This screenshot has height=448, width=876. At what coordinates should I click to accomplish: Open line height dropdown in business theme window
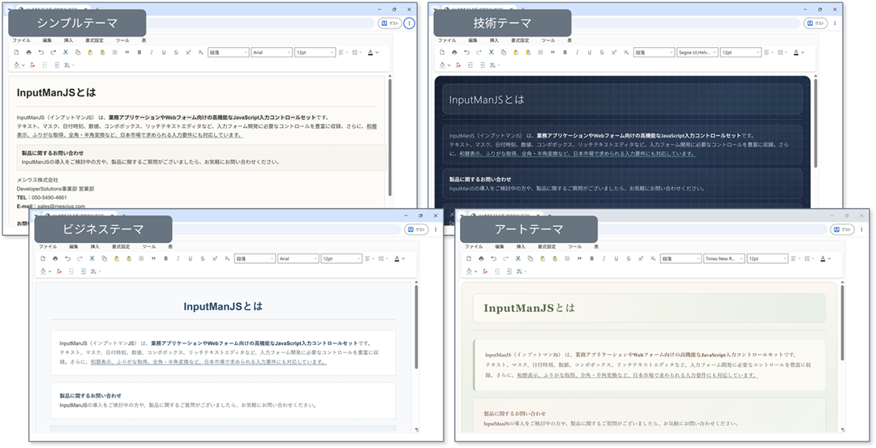(383, 259)
